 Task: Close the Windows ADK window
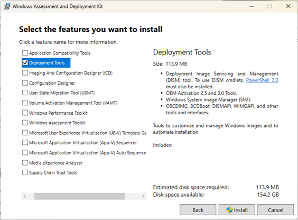288,6
